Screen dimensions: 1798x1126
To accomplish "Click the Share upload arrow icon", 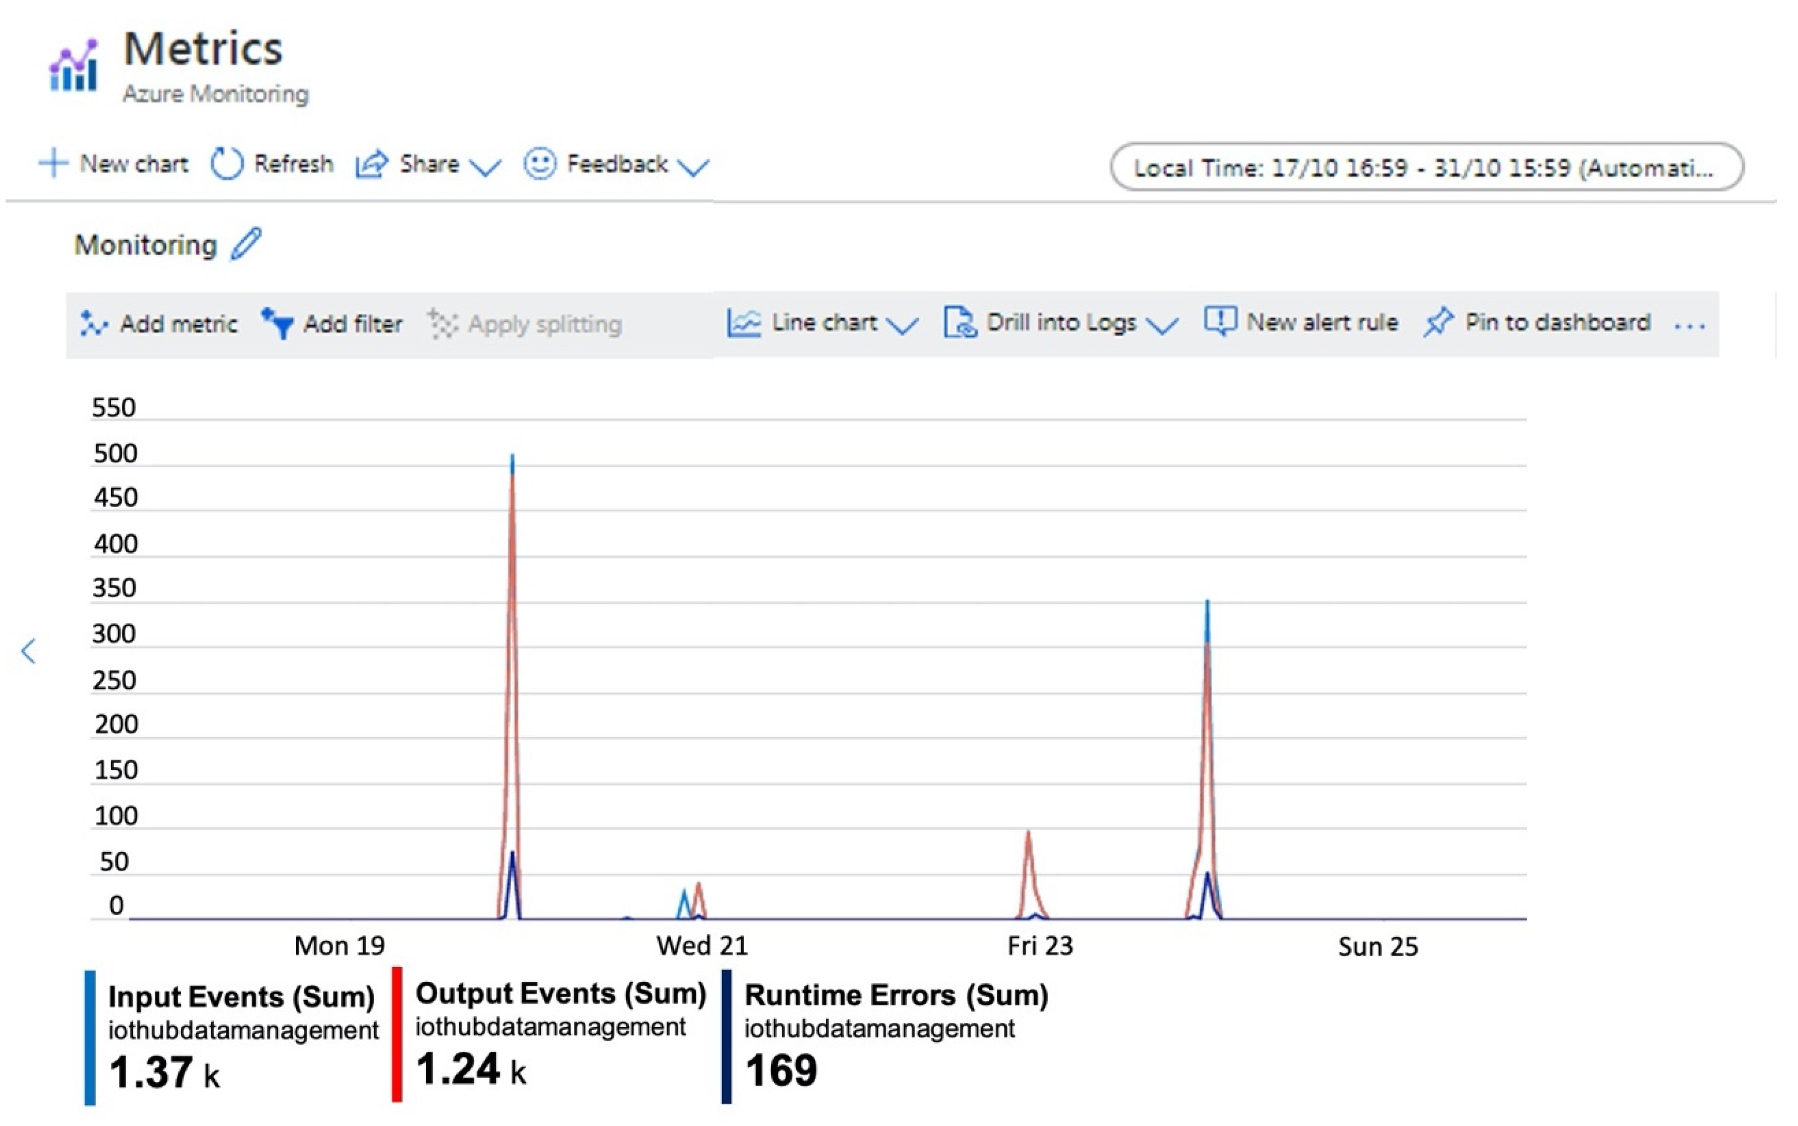I will pos(372,164).
